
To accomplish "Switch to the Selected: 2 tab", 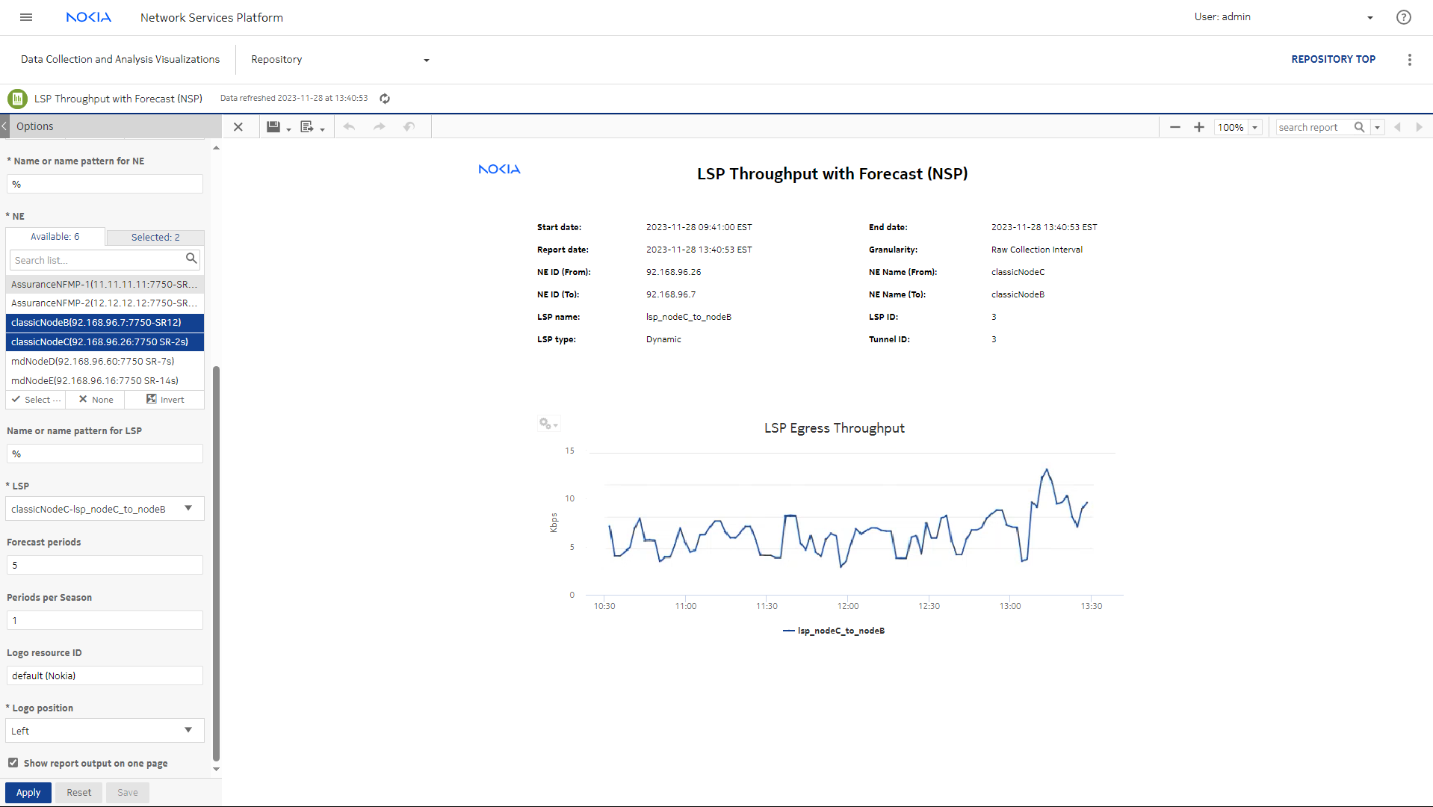I will point(155,237).
